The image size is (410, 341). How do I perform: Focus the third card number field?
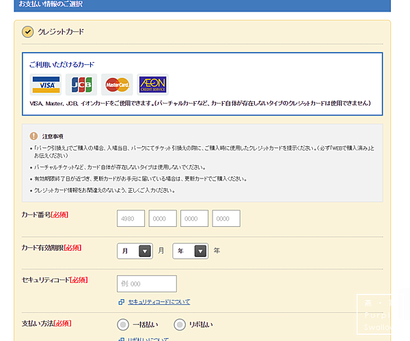click(194, 219)
